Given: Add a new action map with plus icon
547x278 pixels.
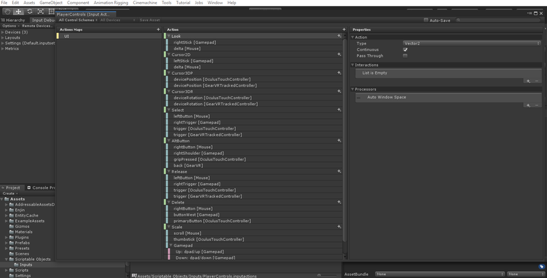Looking at the screenshot, I should [159, 29].
